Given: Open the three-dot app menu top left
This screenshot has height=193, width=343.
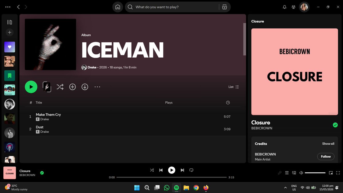Looking at the screenshot, I should (x=8, y=7).
